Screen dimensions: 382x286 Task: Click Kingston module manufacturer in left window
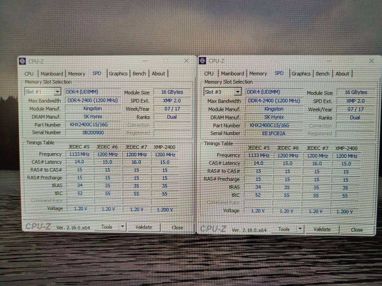click(93, 108)
